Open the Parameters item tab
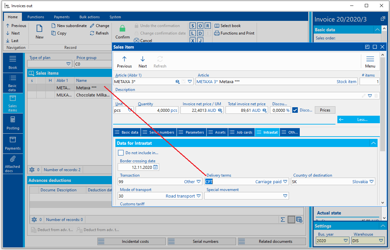 coord(191,132)
